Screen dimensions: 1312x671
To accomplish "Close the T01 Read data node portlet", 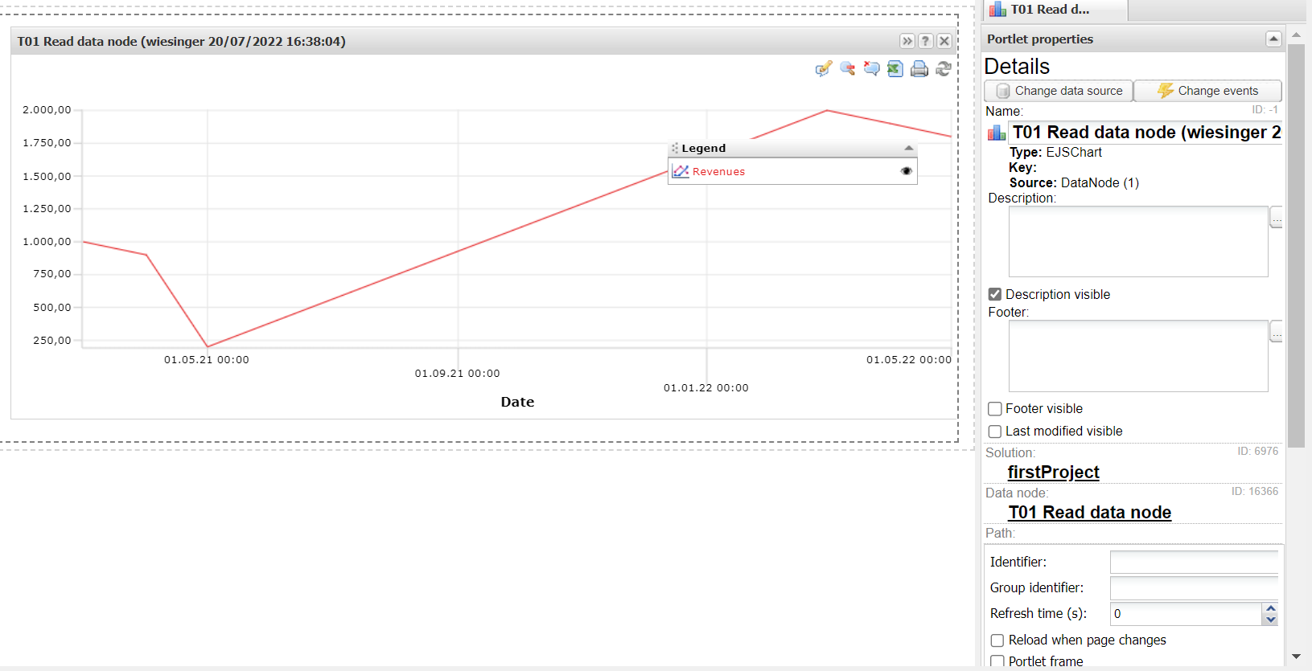I will (944, 41).
